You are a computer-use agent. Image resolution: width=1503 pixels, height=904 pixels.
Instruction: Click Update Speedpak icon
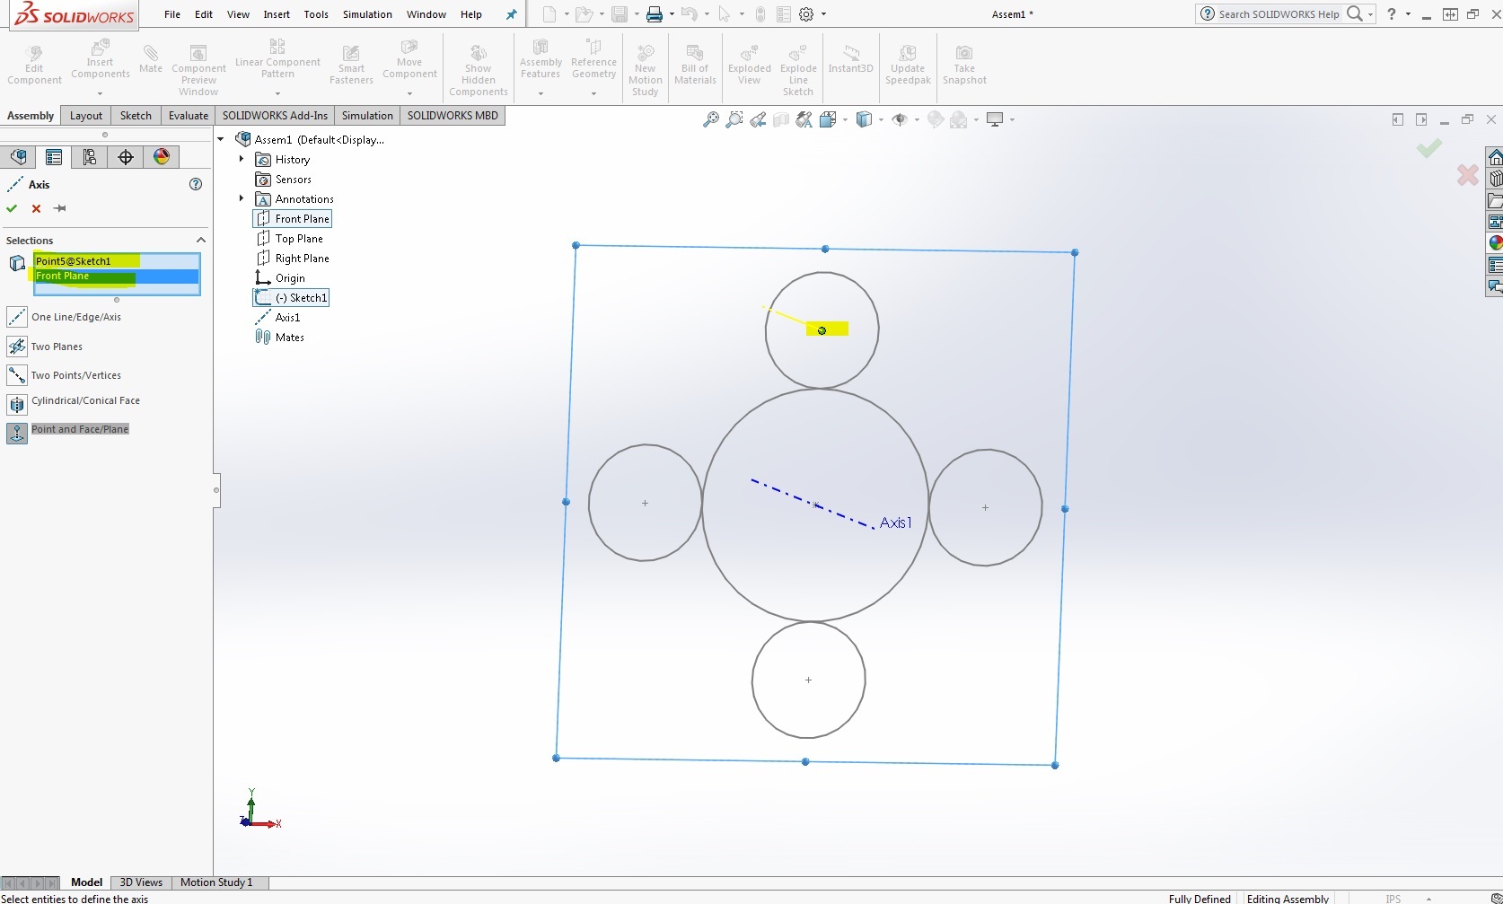click(x=908, y=66)
